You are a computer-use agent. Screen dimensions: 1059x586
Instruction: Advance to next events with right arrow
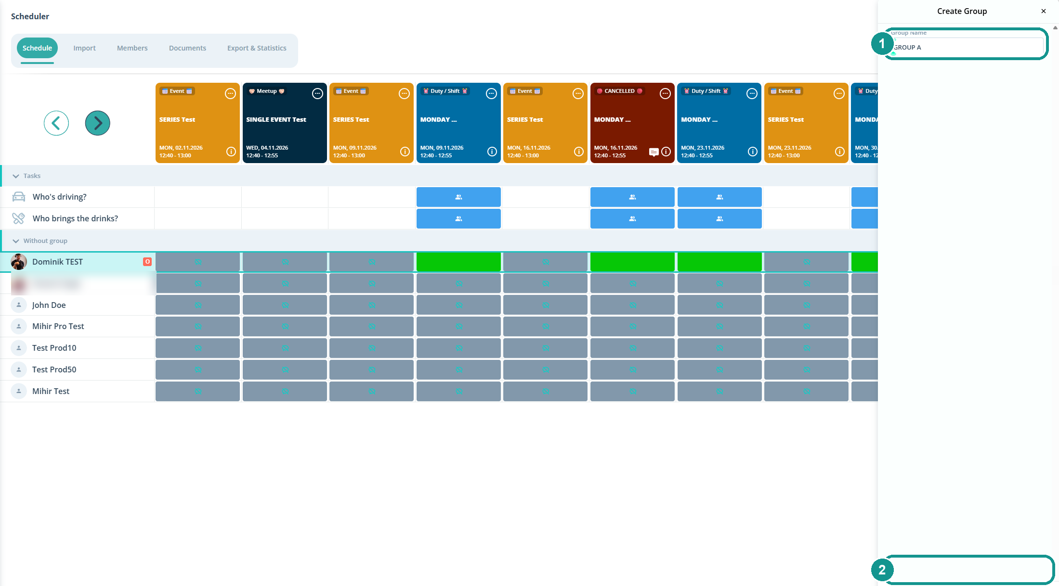point(98,123)
